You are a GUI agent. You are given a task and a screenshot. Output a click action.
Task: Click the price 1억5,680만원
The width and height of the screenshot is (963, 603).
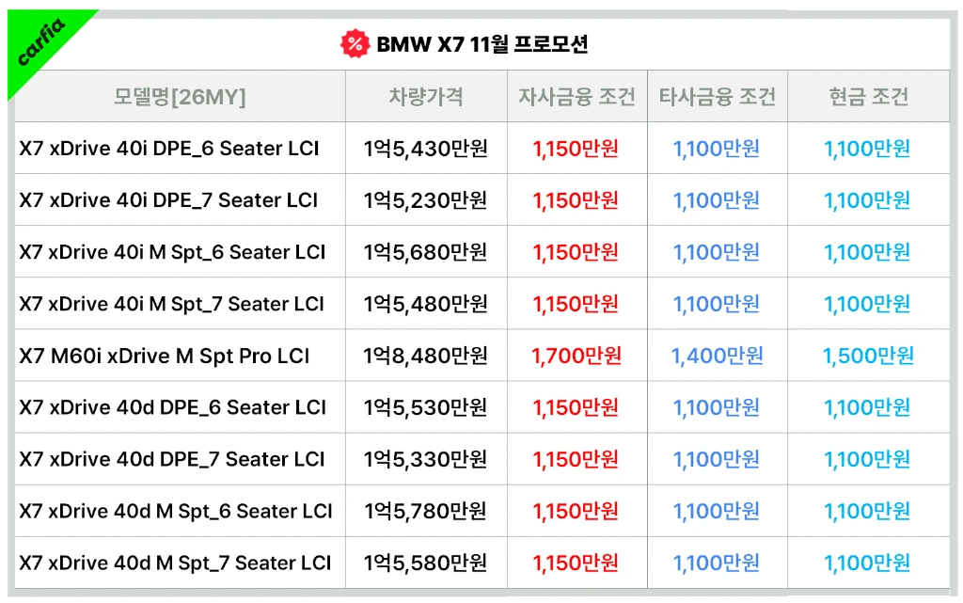click(x=426, y=252)
